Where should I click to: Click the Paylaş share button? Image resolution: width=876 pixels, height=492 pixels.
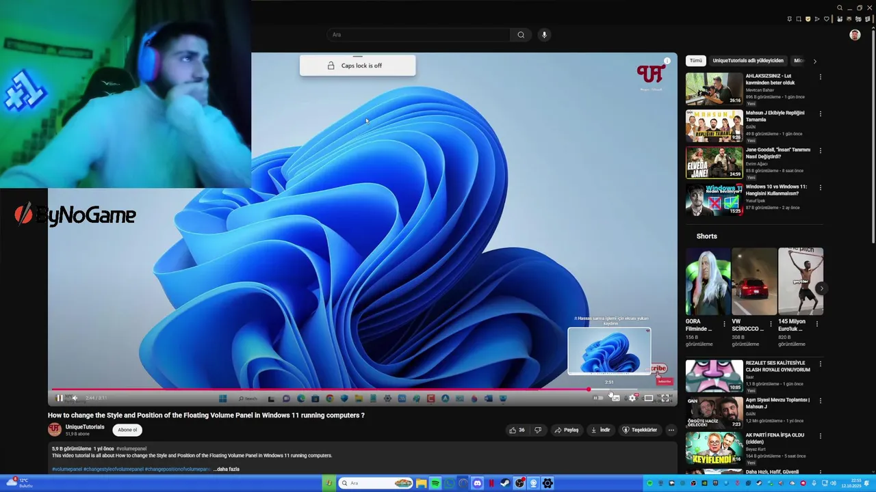(x=567, y=430)
